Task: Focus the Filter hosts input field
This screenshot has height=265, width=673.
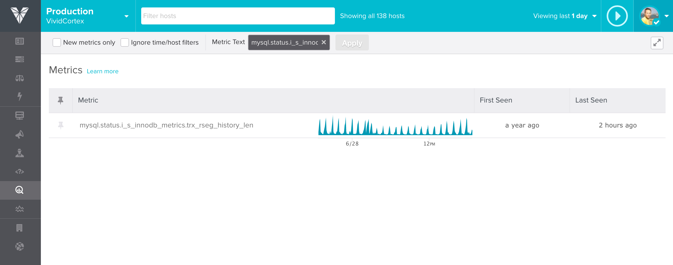Action: tap(238, 16)
